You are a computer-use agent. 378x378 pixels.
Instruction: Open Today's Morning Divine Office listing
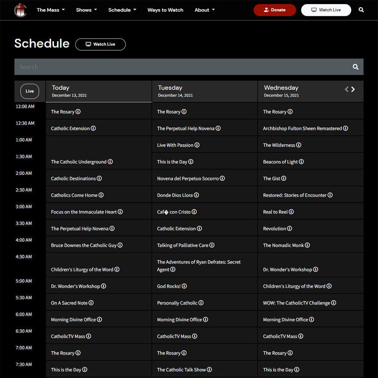coord(73,320)
